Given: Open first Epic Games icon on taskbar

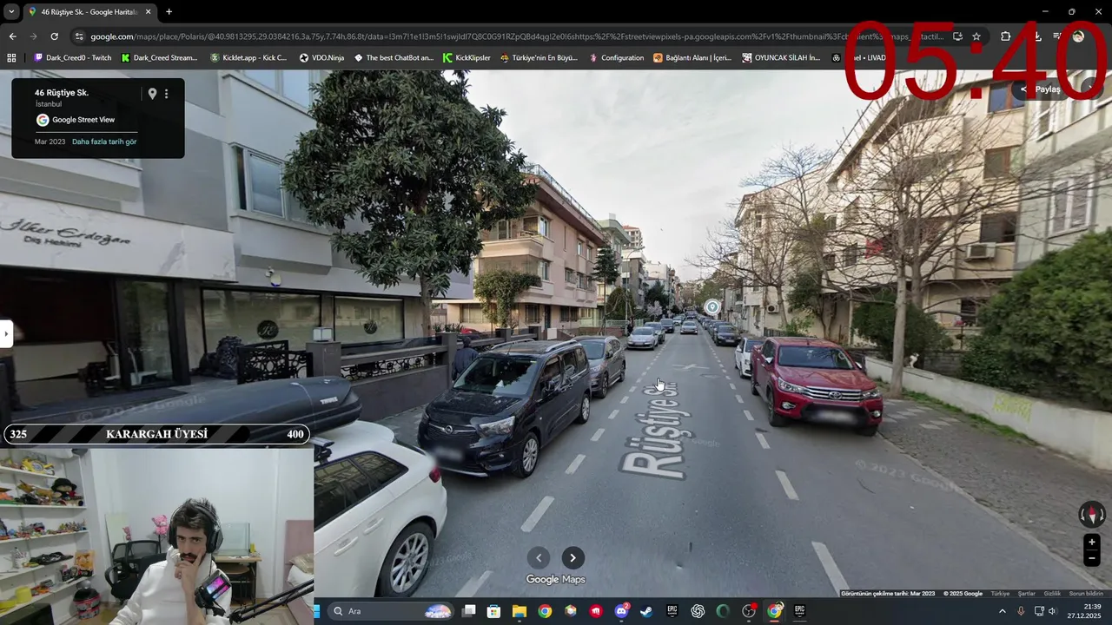Looking at the screenshot, I should [x=672, y=611].
